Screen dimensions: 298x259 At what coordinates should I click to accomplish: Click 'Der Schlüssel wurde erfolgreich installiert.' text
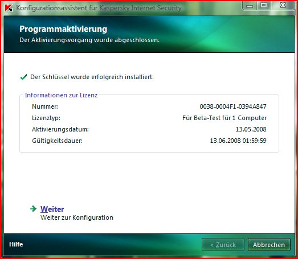(92, 77)
